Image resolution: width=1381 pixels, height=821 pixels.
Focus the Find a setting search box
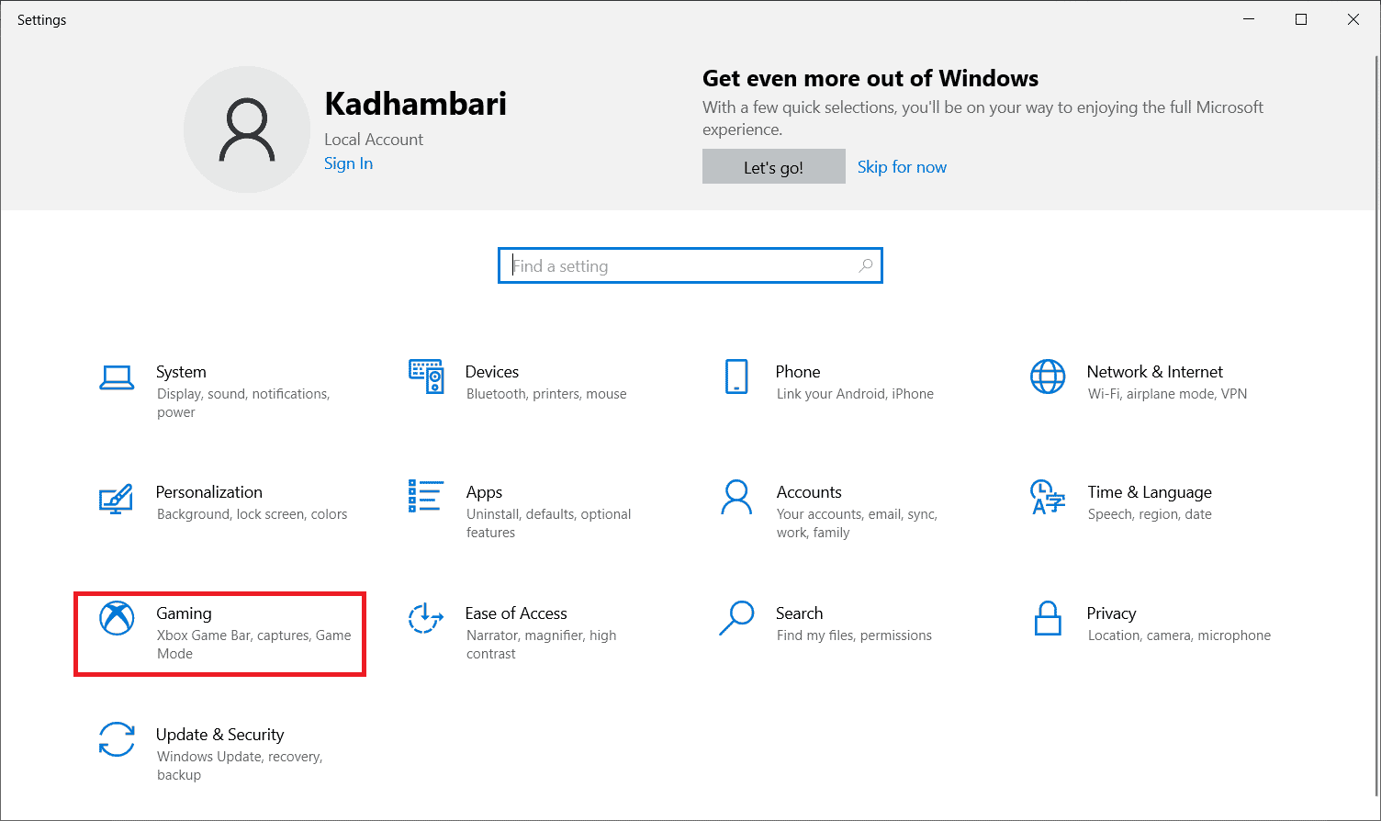tap(679, 265)
